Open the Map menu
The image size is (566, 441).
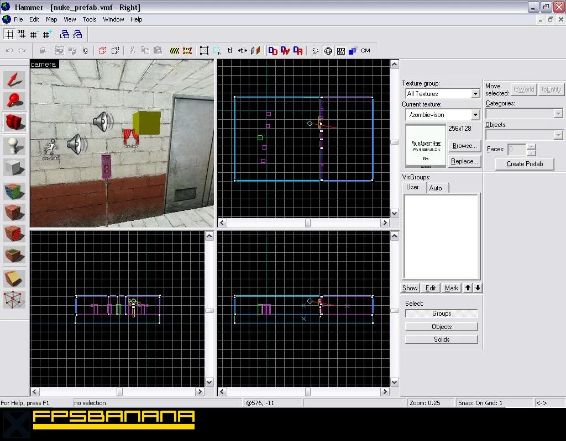tap(51, 19)
